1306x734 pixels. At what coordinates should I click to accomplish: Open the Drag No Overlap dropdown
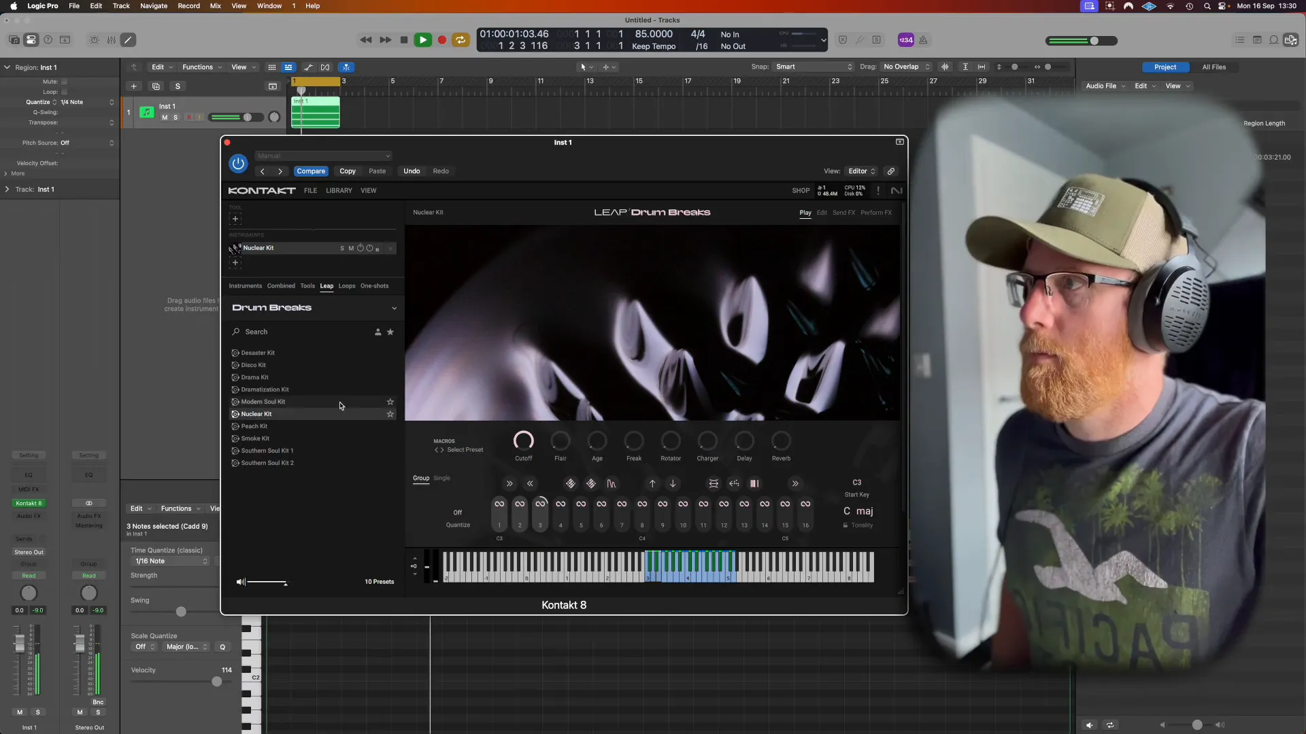(x=906, y=67)
